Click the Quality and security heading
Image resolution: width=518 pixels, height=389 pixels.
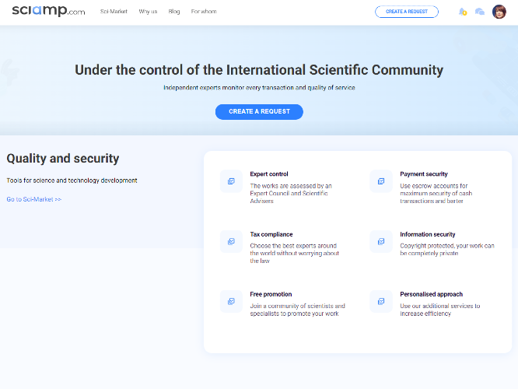click(x=63, y=159)
